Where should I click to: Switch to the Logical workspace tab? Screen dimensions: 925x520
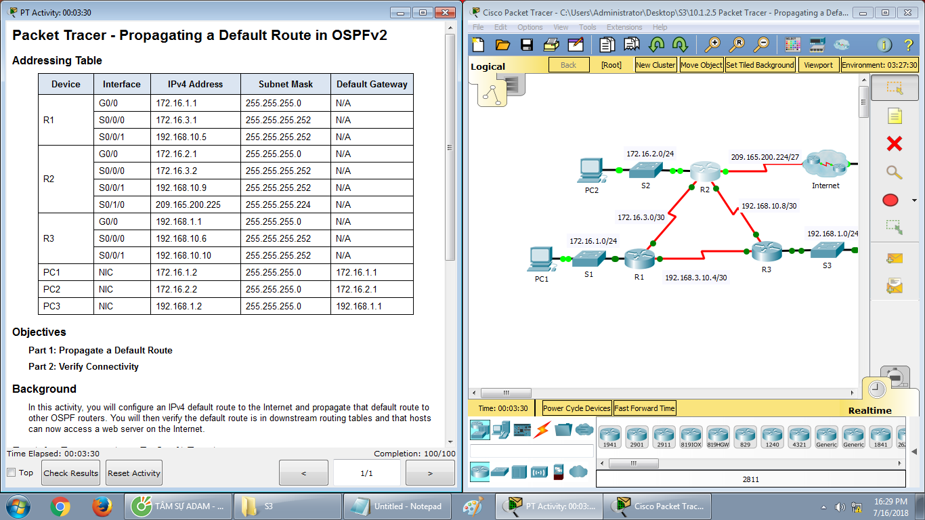pyautogui.click(x=489, y=66)
